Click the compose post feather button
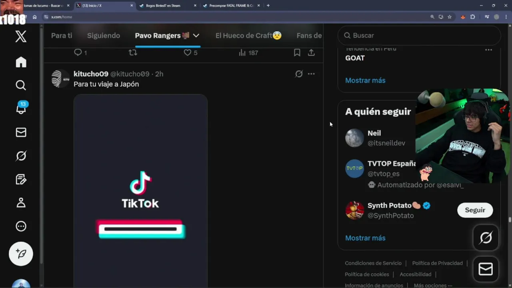The height and width of the screenshot is (288, 512). point(21,254)
